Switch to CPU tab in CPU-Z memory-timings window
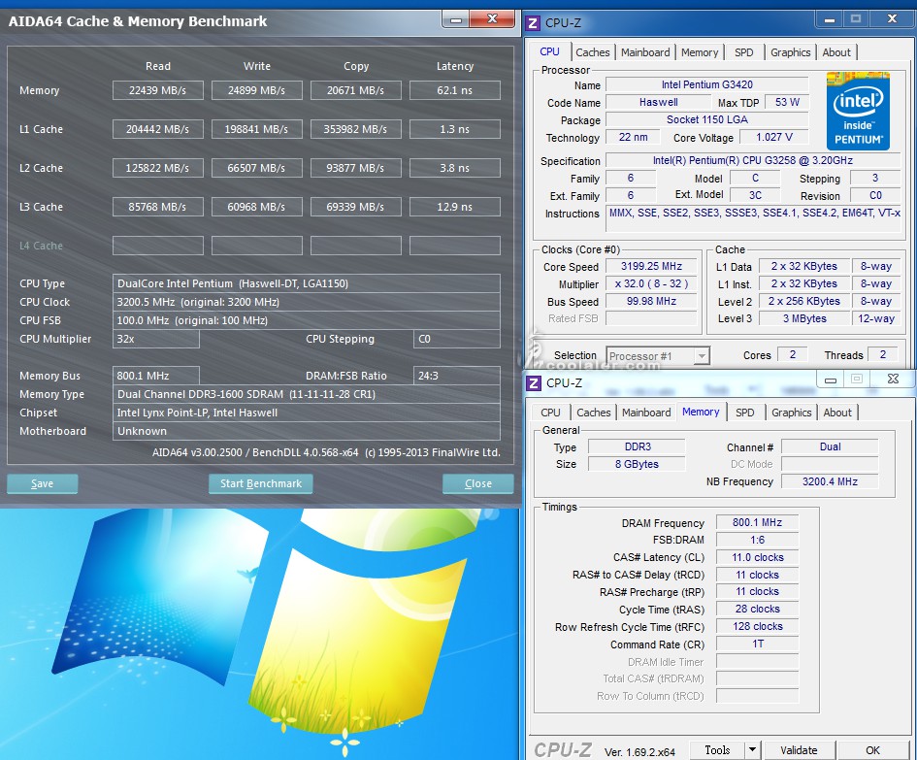Screen dimensions: 917x760 pyautogui.click(x=550, y=413)
